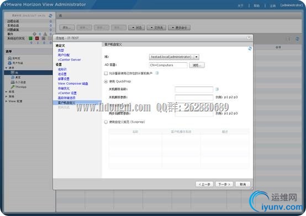The height and width of the screenshot is (216, 306).
Task: Click the 注销 logout link at top
Action: click(273, 6)
